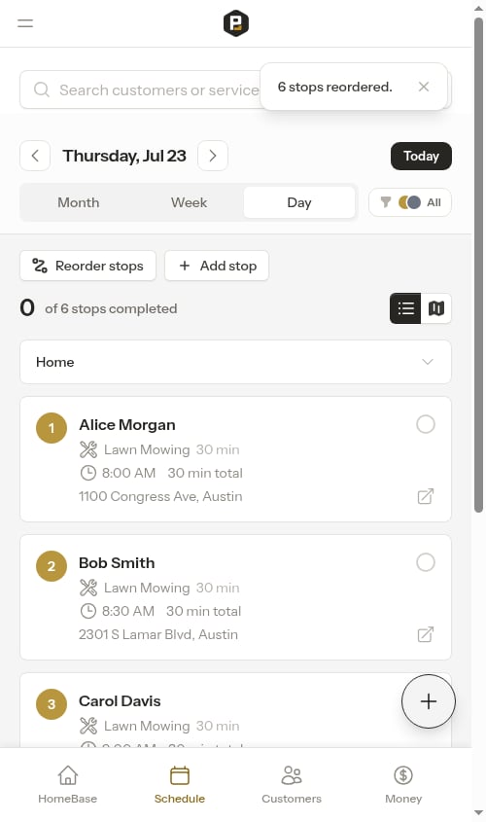Switch to map view icon
The image size is (486, 822).
point(436,308)
